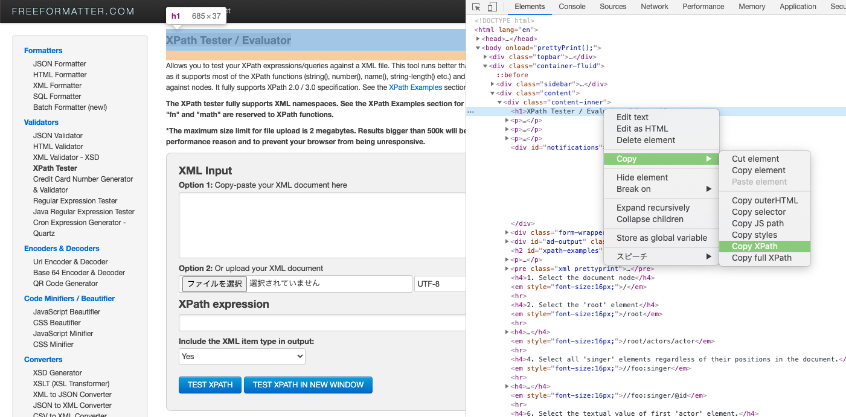
Task: Switch to the Console tab
Action: [x=572, y=7]
